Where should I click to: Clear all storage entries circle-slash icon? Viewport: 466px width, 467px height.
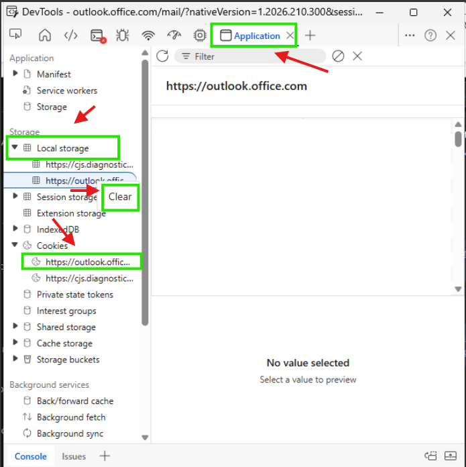pyautogui.click(x=338, y=56)
